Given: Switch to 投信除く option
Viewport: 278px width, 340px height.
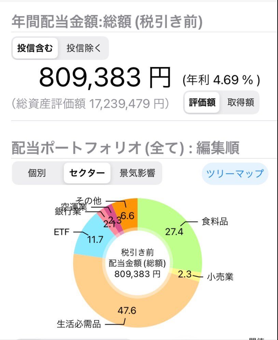Looking at the screenshot, I should coord(84,48).
